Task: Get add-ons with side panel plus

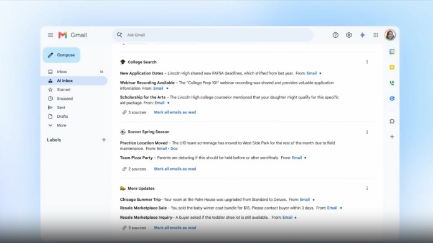Action: pos(392,136)
